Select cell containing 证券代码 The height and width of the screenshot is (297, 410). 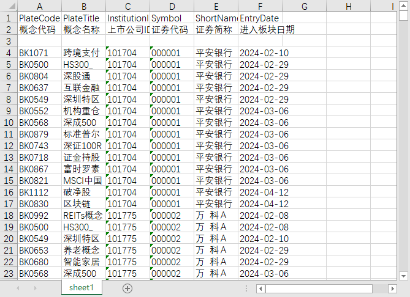[172, 29]
